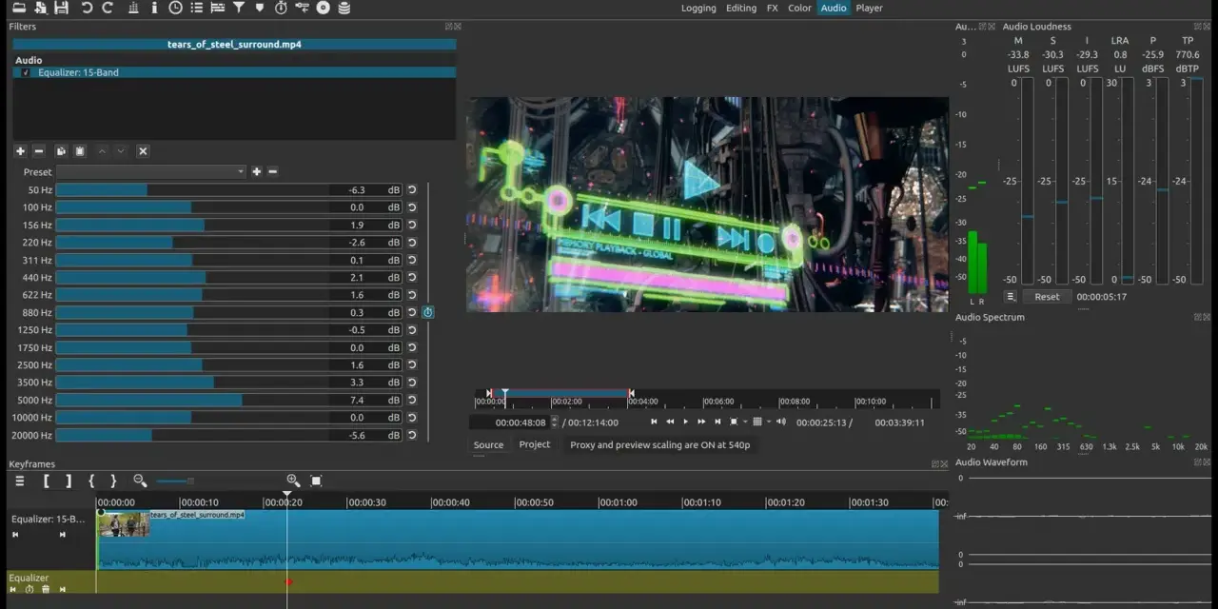The height and width of the screenshot is (609, 1218).
Task: Save project using the floppy disk icon
Action: tap(62, 8)
